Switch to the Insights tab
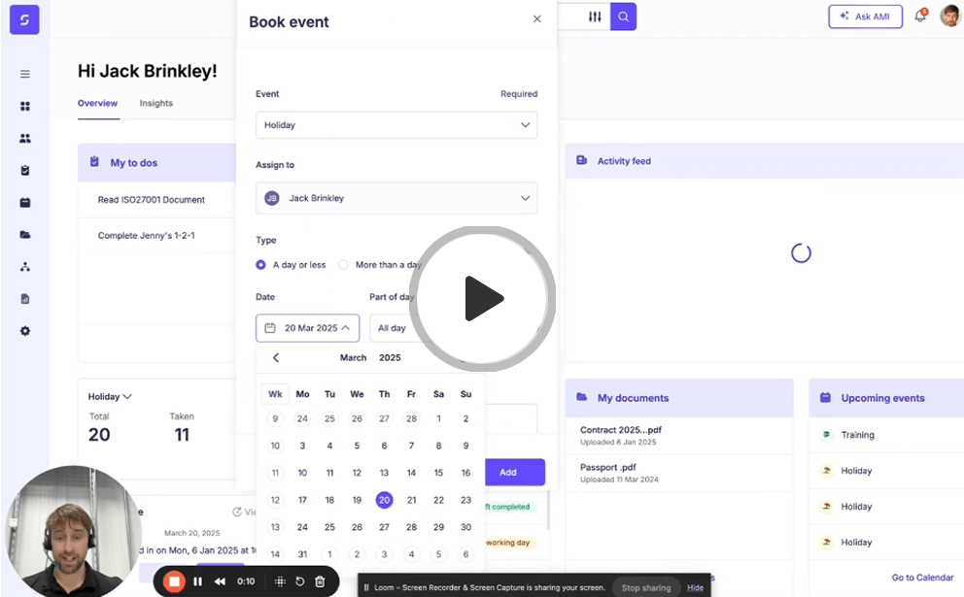Viewport: 964px width, 597px height. tap(155, 103)
